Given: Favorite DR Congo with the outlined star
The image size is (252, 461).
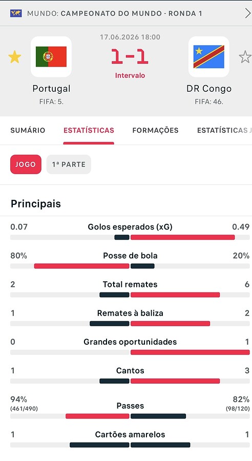Looking at the screenshot, I should click(x=245, y=57).
